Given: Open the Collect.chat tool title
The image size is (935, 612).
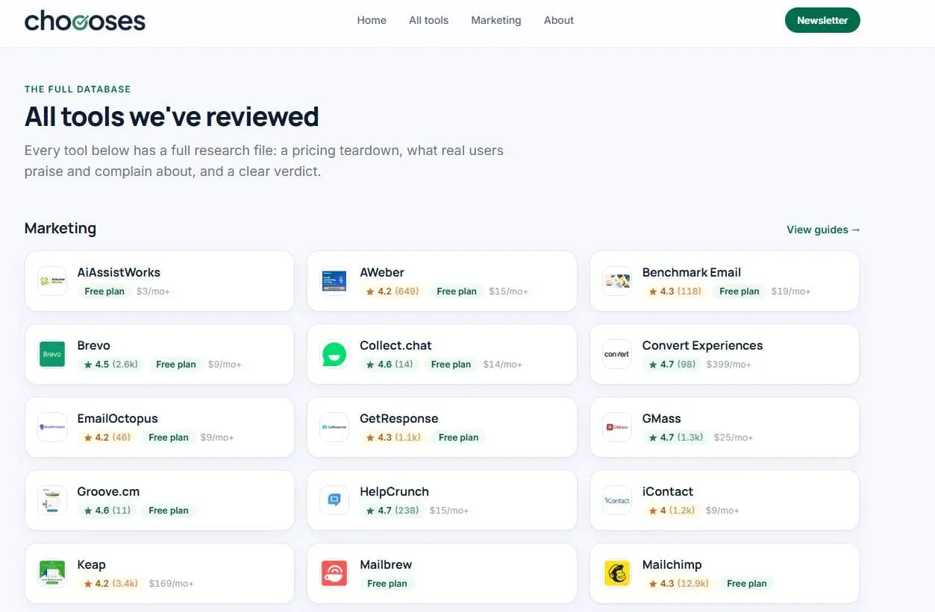Looking at the screenshot, I should point(395,345).
